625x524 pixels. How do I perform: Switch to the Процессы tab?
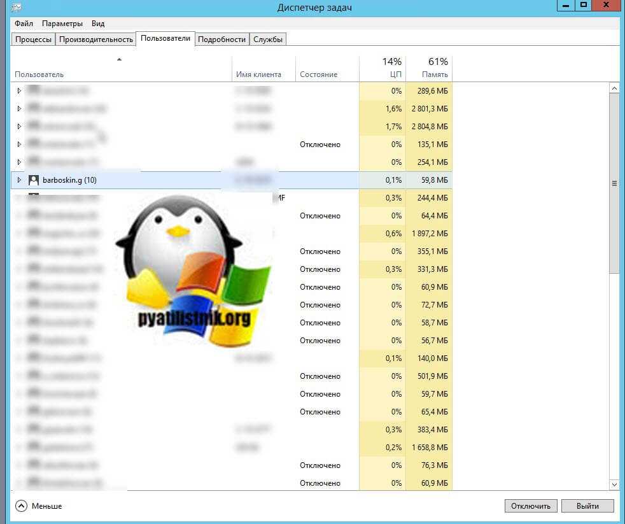[x=33, y=39]
